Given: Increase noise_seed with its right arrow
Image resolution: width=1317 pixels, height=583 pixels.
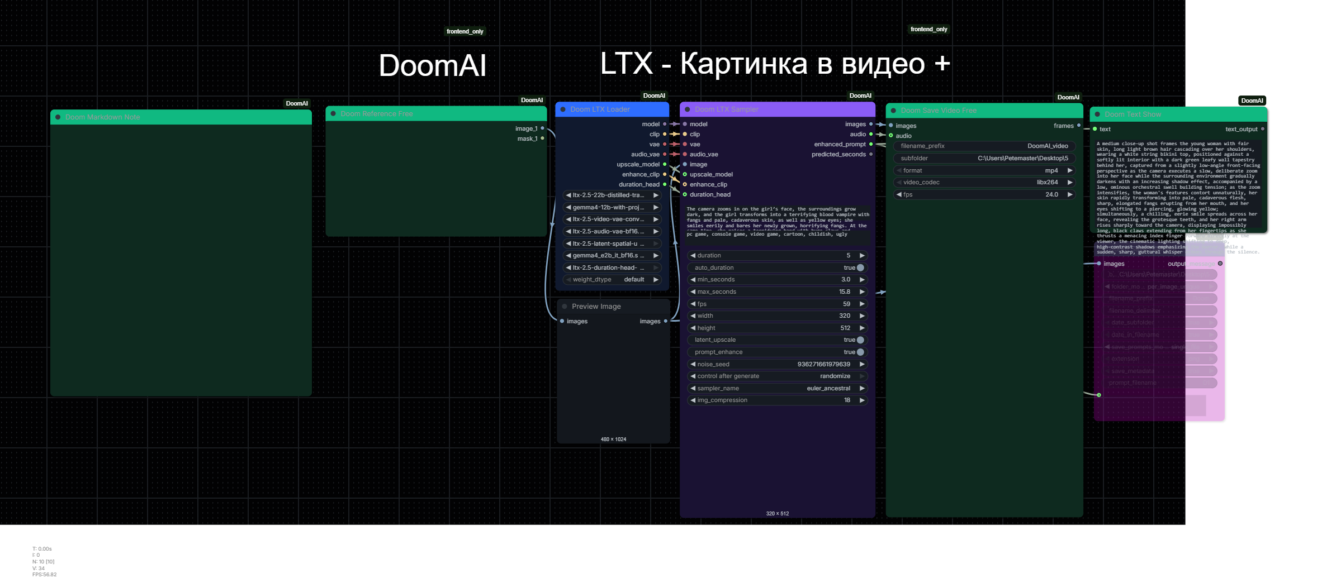Looking at the screenshot, I should pos(862,364).
